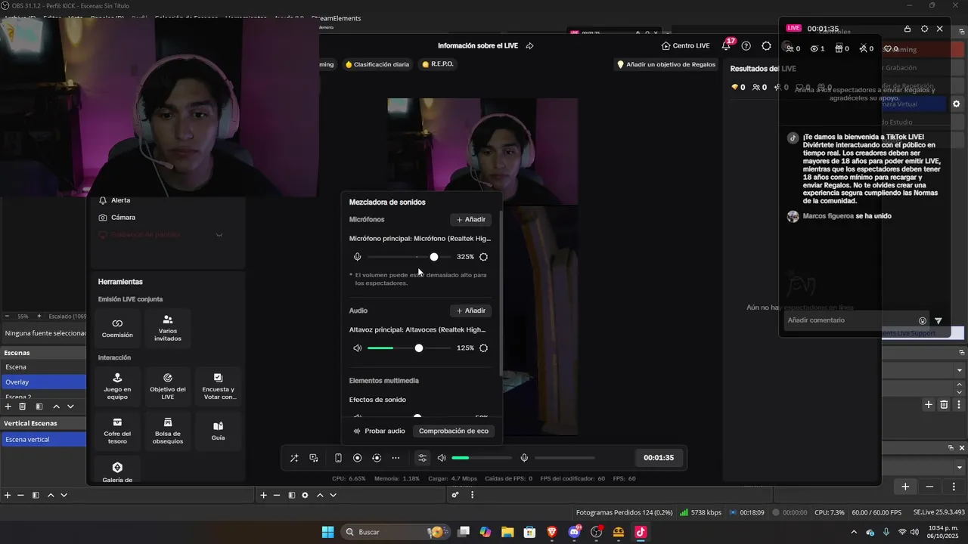Viewport: 968px width, 544px height.
Task: Open settings for Altavoz principal
Action: [483, 348]
